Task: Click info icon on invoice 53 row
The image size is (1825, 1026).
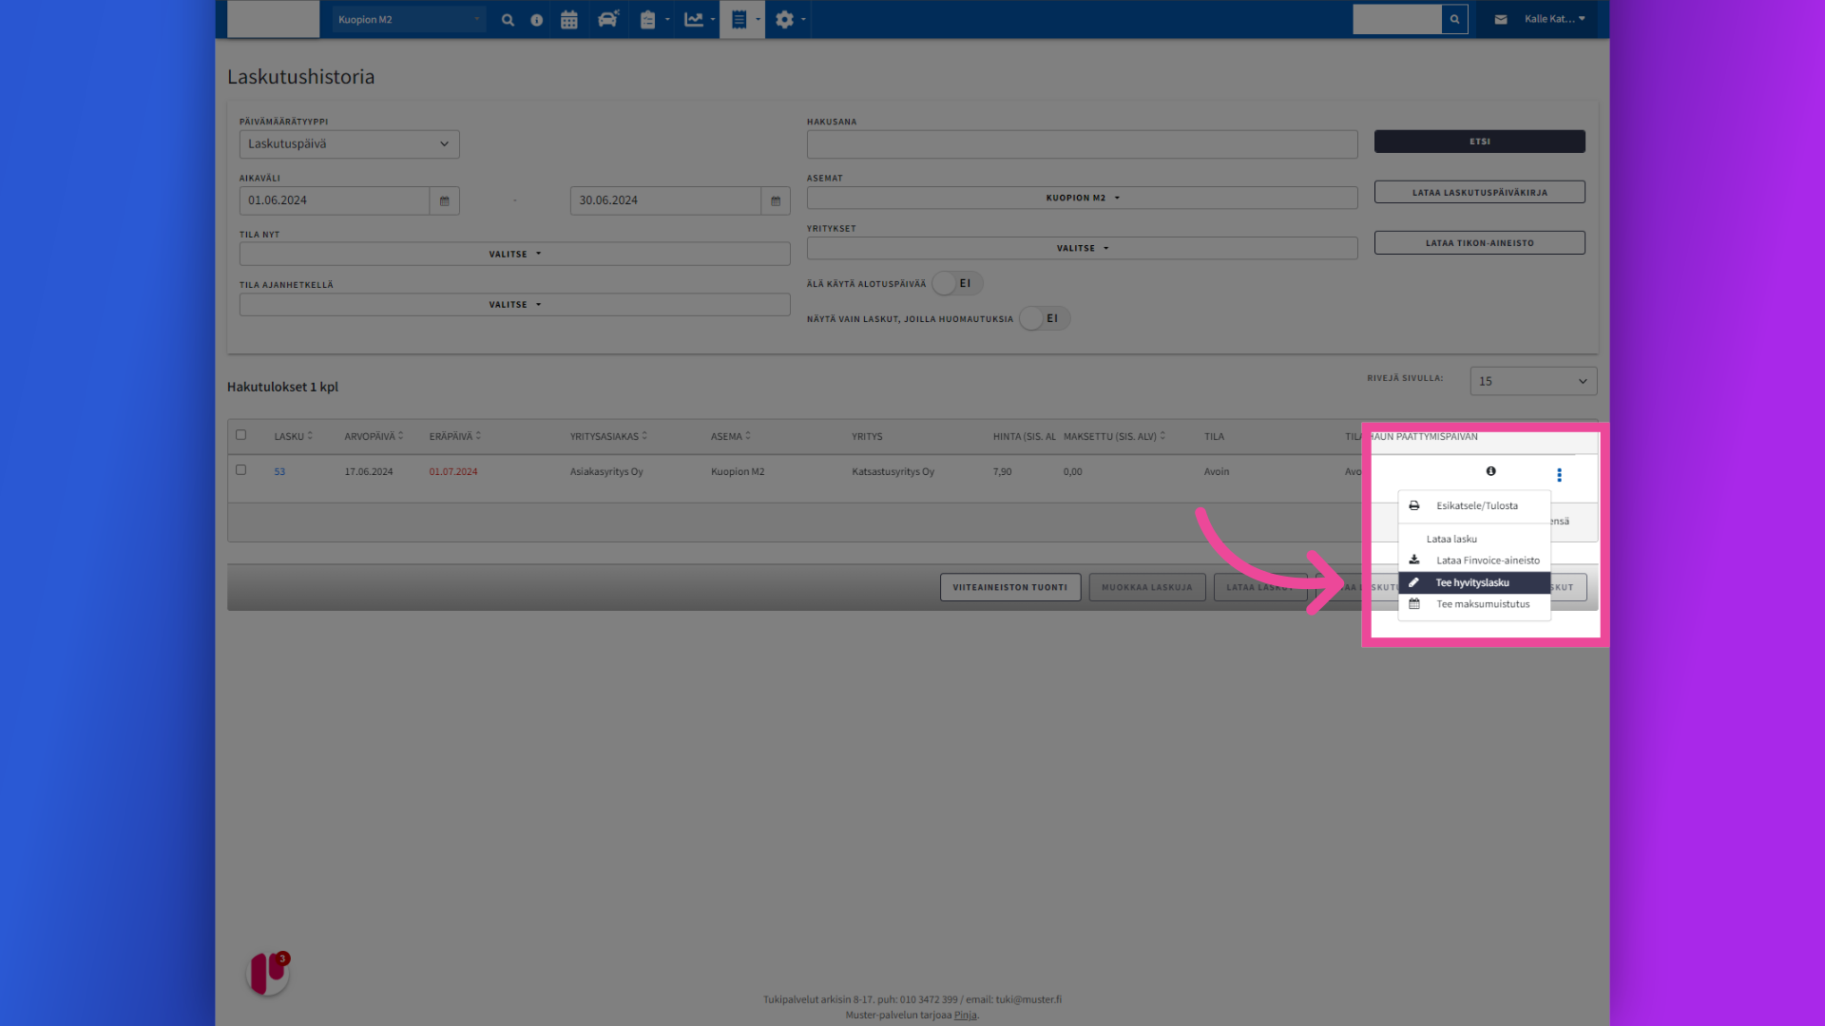Action: (1490, 471)
